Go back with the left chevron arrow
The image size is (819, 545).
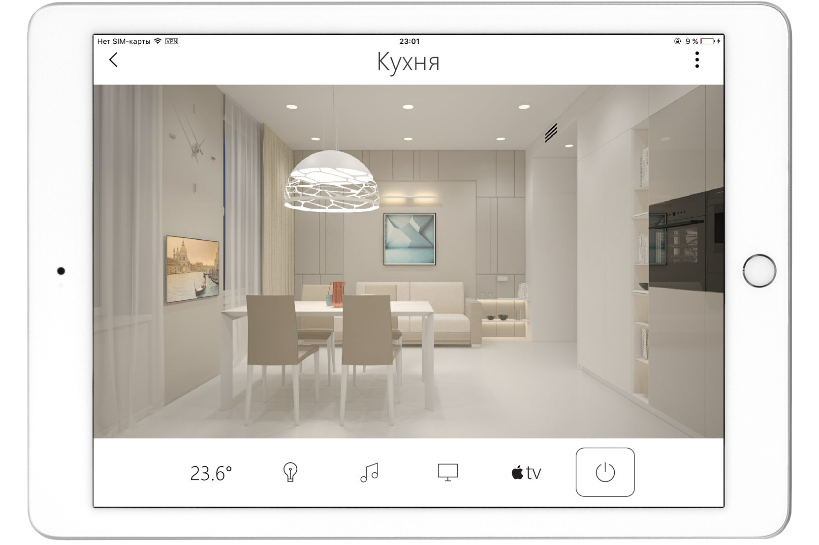(x=113, y=60)
